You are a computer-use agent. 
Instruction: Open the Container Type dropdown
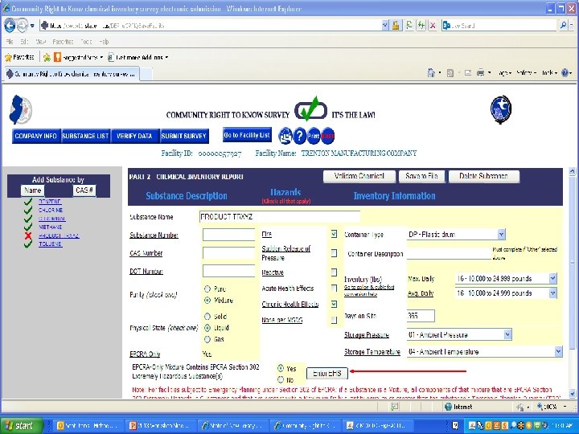pyautogui.click(x=501, y=235)
